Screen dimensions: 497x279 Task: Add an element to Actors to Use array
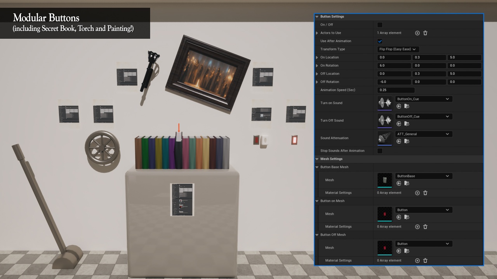417,33
